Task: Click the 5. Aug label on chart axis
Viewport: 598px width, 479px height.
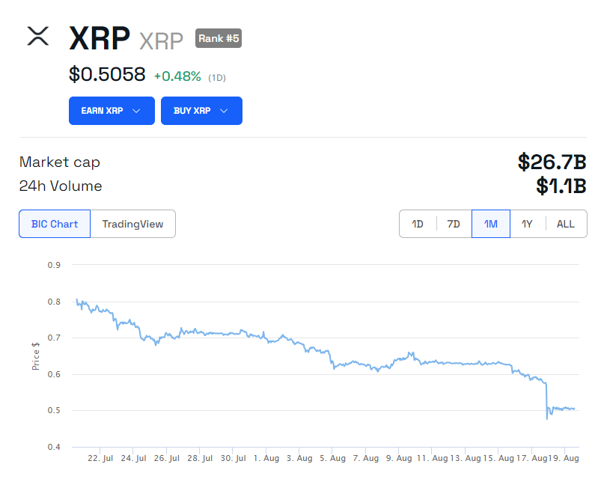Action: pos(332,458)
